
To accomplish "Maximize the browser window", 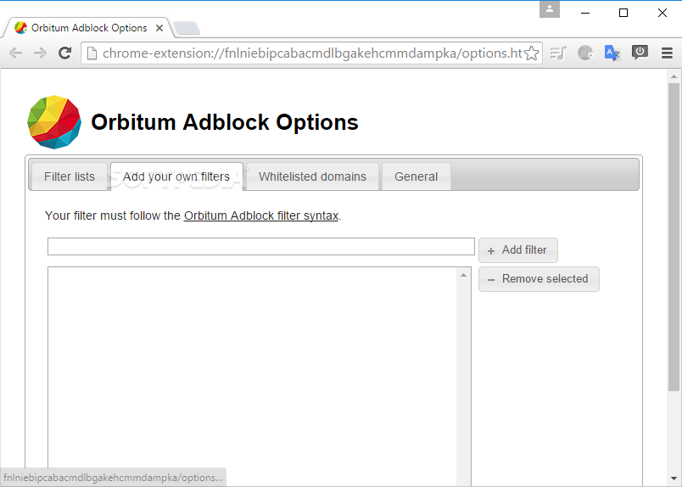I will coord(623,13).
